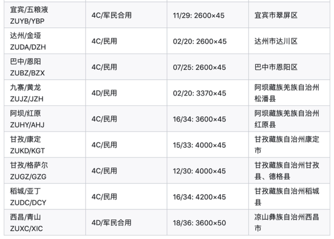Select the 达州/金垭 ZUDA/DZH airport cell
This screenshot has width=334, height=239.
28,41
